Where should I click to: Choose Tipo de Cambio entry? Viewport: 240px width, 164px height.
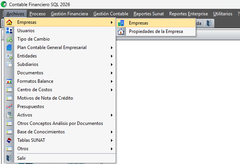[60, 39]
